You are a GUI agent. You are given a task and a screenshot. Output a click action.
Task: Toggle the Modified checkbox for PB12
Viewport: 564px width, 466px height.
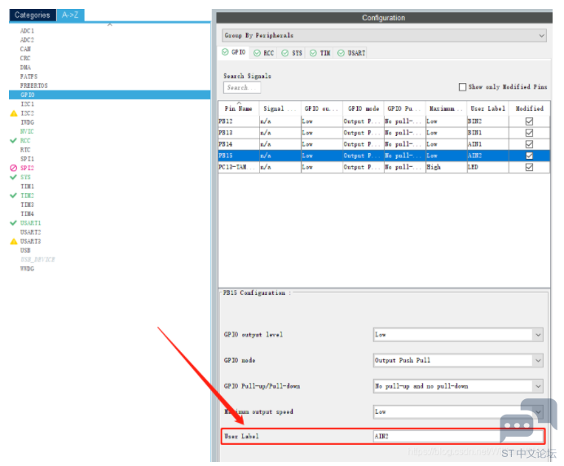(529, 121)
